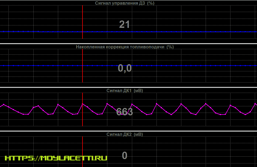Select the ДК2 readout value 0
The width and height of the screenshot is (257, 167).
tap(125, 156)
